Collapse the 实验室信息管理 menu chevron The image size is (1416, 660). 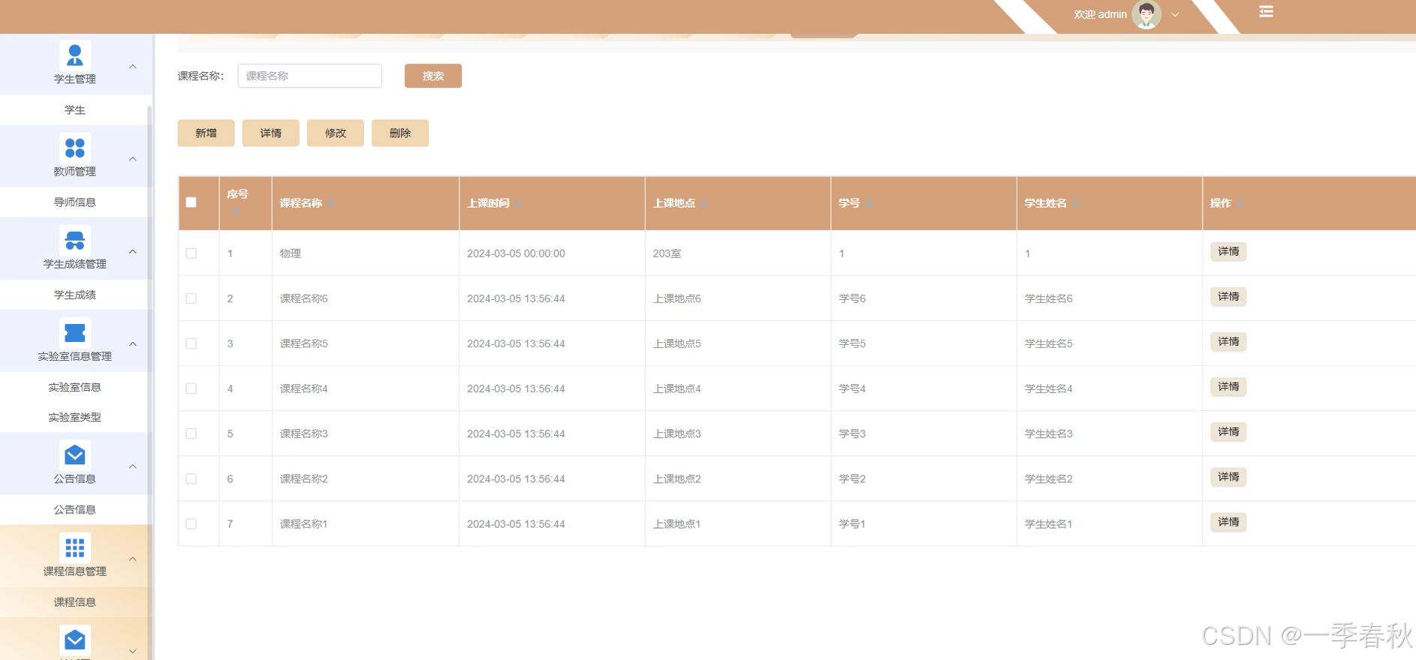pos(133,344)
